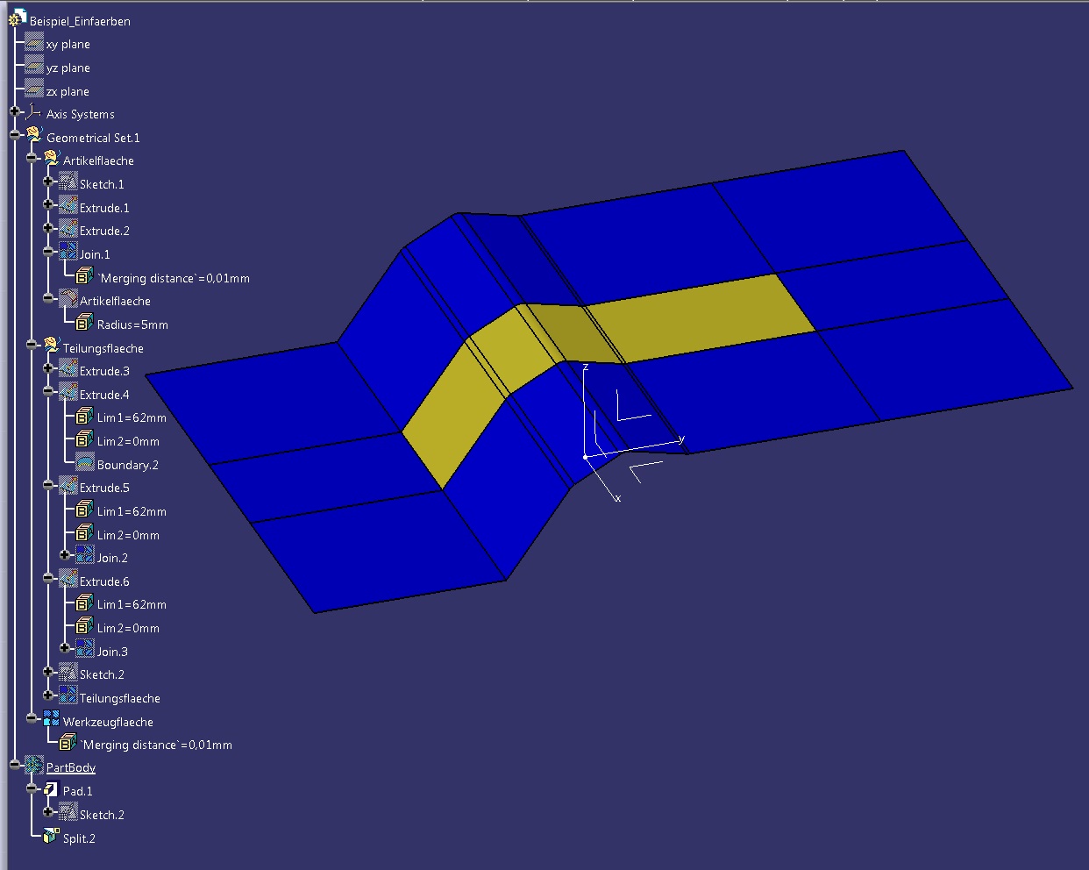This screenshot has height=870, width=1089.
Task: Select the Join.3 feature icon
Action: 84,650
